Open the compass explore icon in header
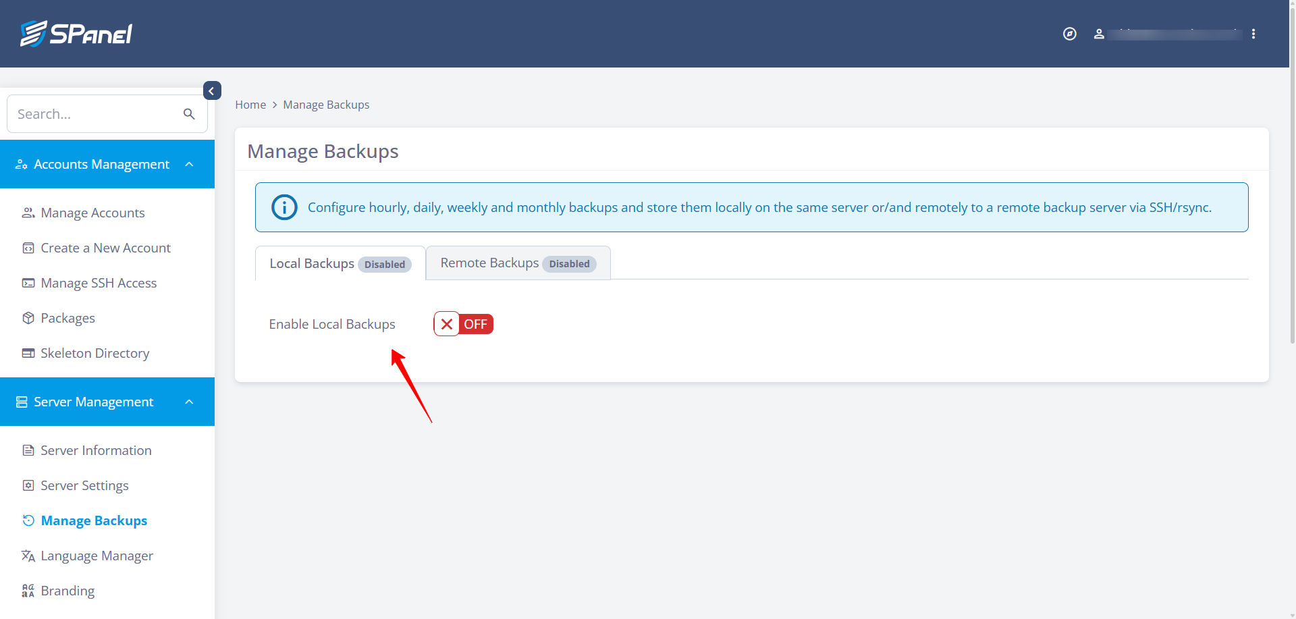 point(1070,34)
